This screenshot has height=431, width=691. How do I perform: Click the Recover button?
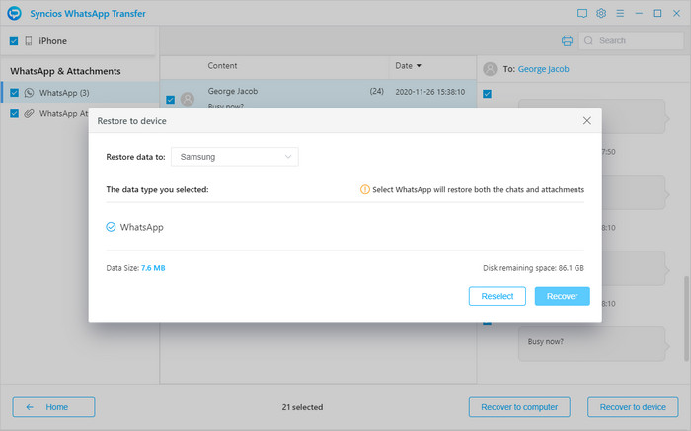pyautogui.click(x=563, y=296)
